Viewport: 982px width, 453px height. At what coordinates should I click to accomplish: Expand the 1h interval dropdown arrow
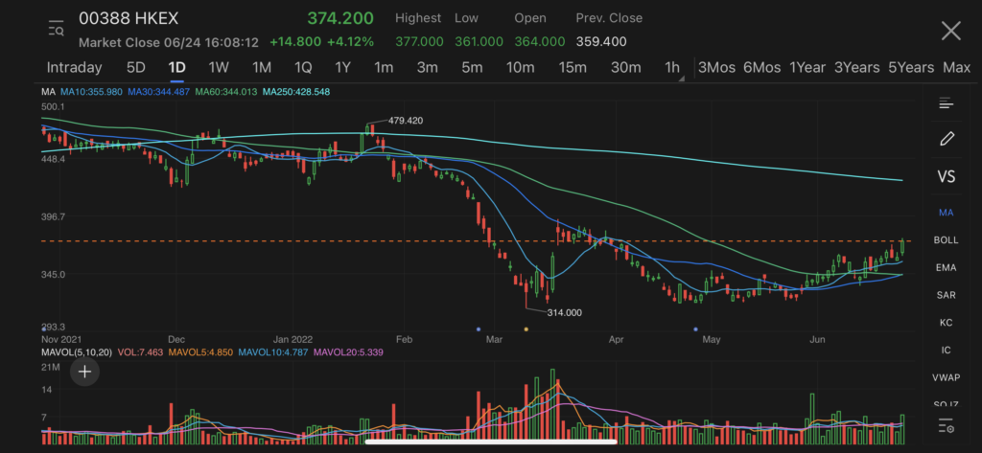tap(682, 79)
